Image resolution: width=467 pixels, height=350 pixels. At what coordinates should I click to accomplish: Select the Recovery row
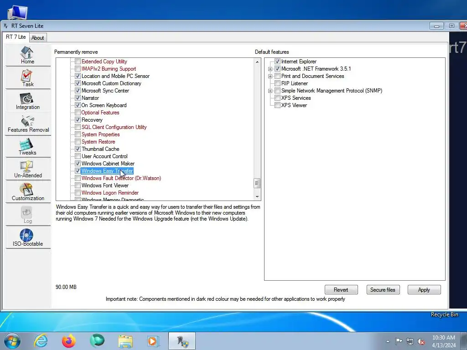pos(92,120)
